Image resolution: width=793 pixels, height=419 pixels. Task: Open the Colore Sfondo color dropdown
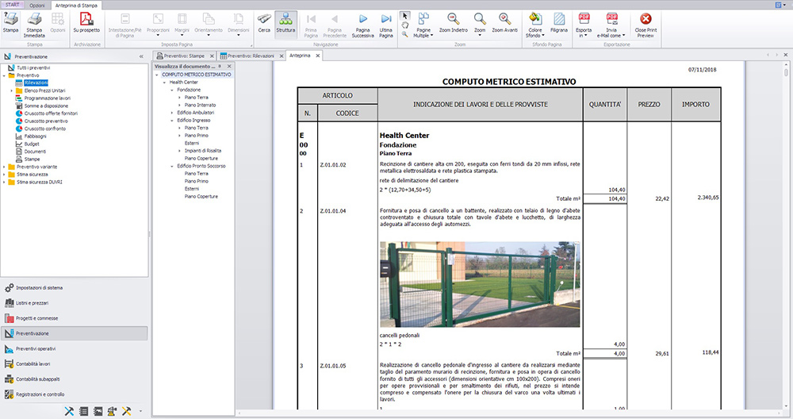pyautogui.click(x=535, y=25)
